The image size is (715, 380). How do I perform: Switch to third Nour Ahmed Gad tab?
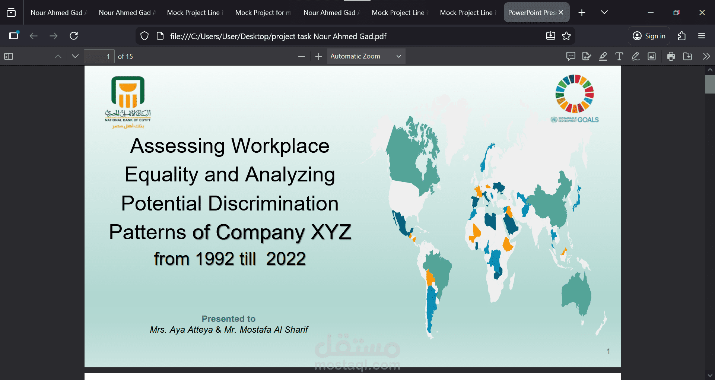point(331,13)
